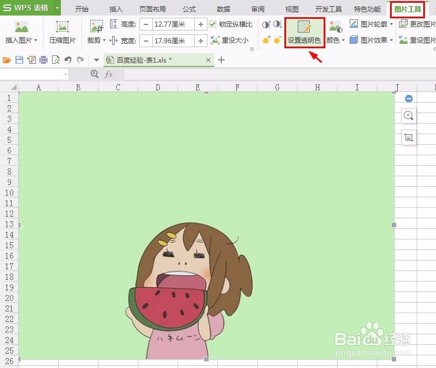Image resolution: width=436 pixels, height=368 pixels.
Task: Click Picture Outline (图片轮廓) icon
Action: pos(354,24)
